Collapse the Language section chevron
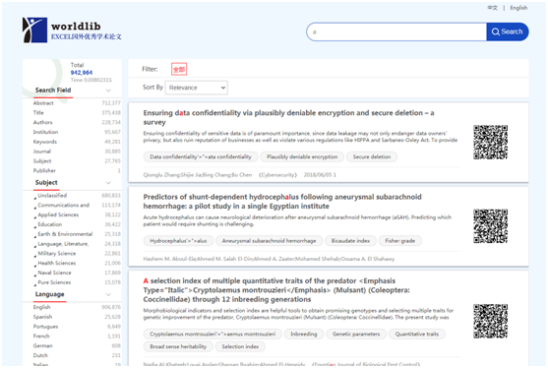 pos(108,294)
